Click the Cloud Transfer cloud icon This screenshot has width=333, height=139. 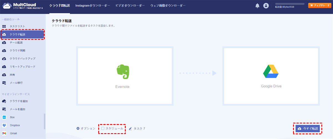4,34
